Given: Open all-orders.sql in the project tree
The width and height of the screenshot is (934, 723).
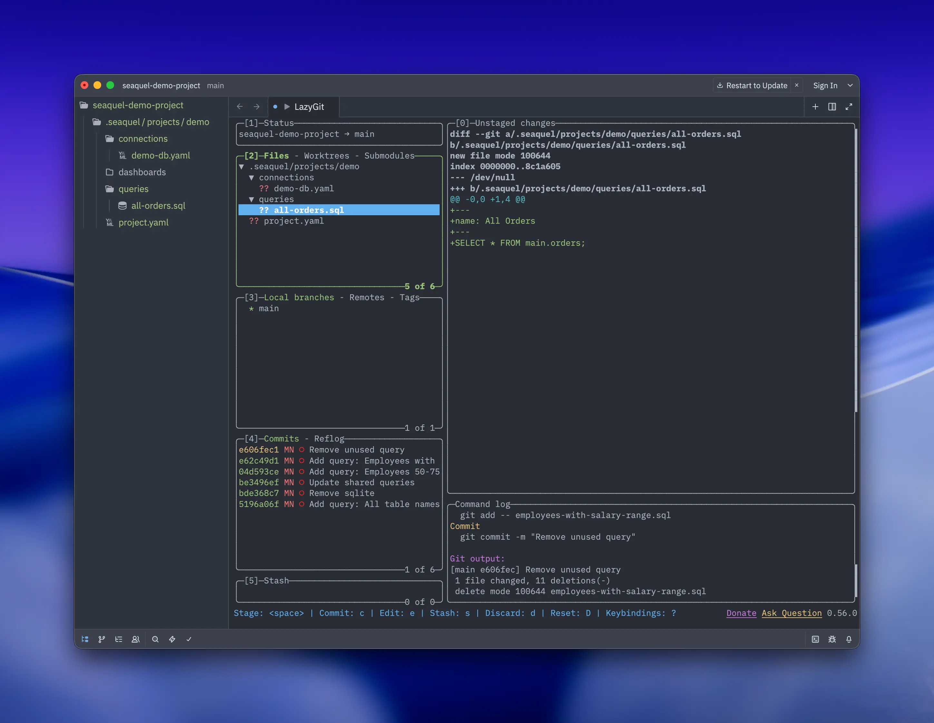Looking at the screenshot, I should coord(158,206).
